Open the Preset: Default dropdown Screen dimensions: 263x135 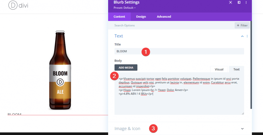[x=125, y=8]
